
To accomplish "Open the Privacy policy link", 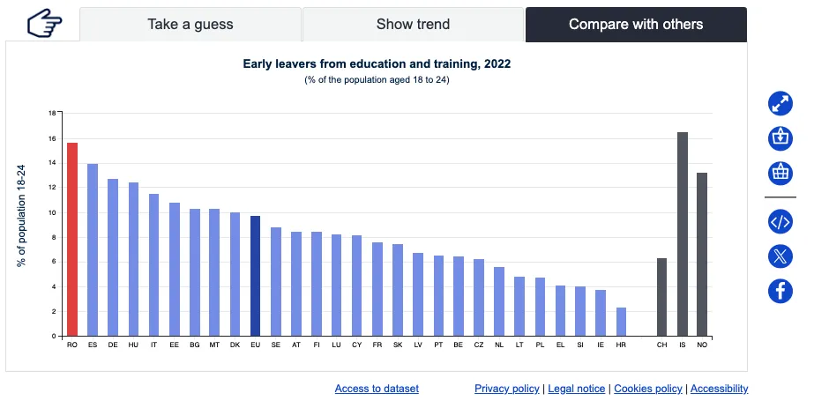I will tap(506, 389).
